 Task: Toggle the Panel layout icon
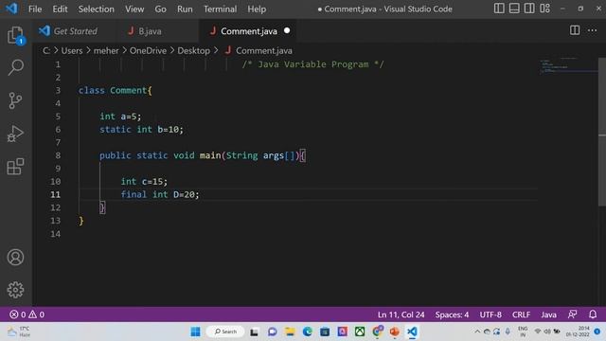(514, 9)
